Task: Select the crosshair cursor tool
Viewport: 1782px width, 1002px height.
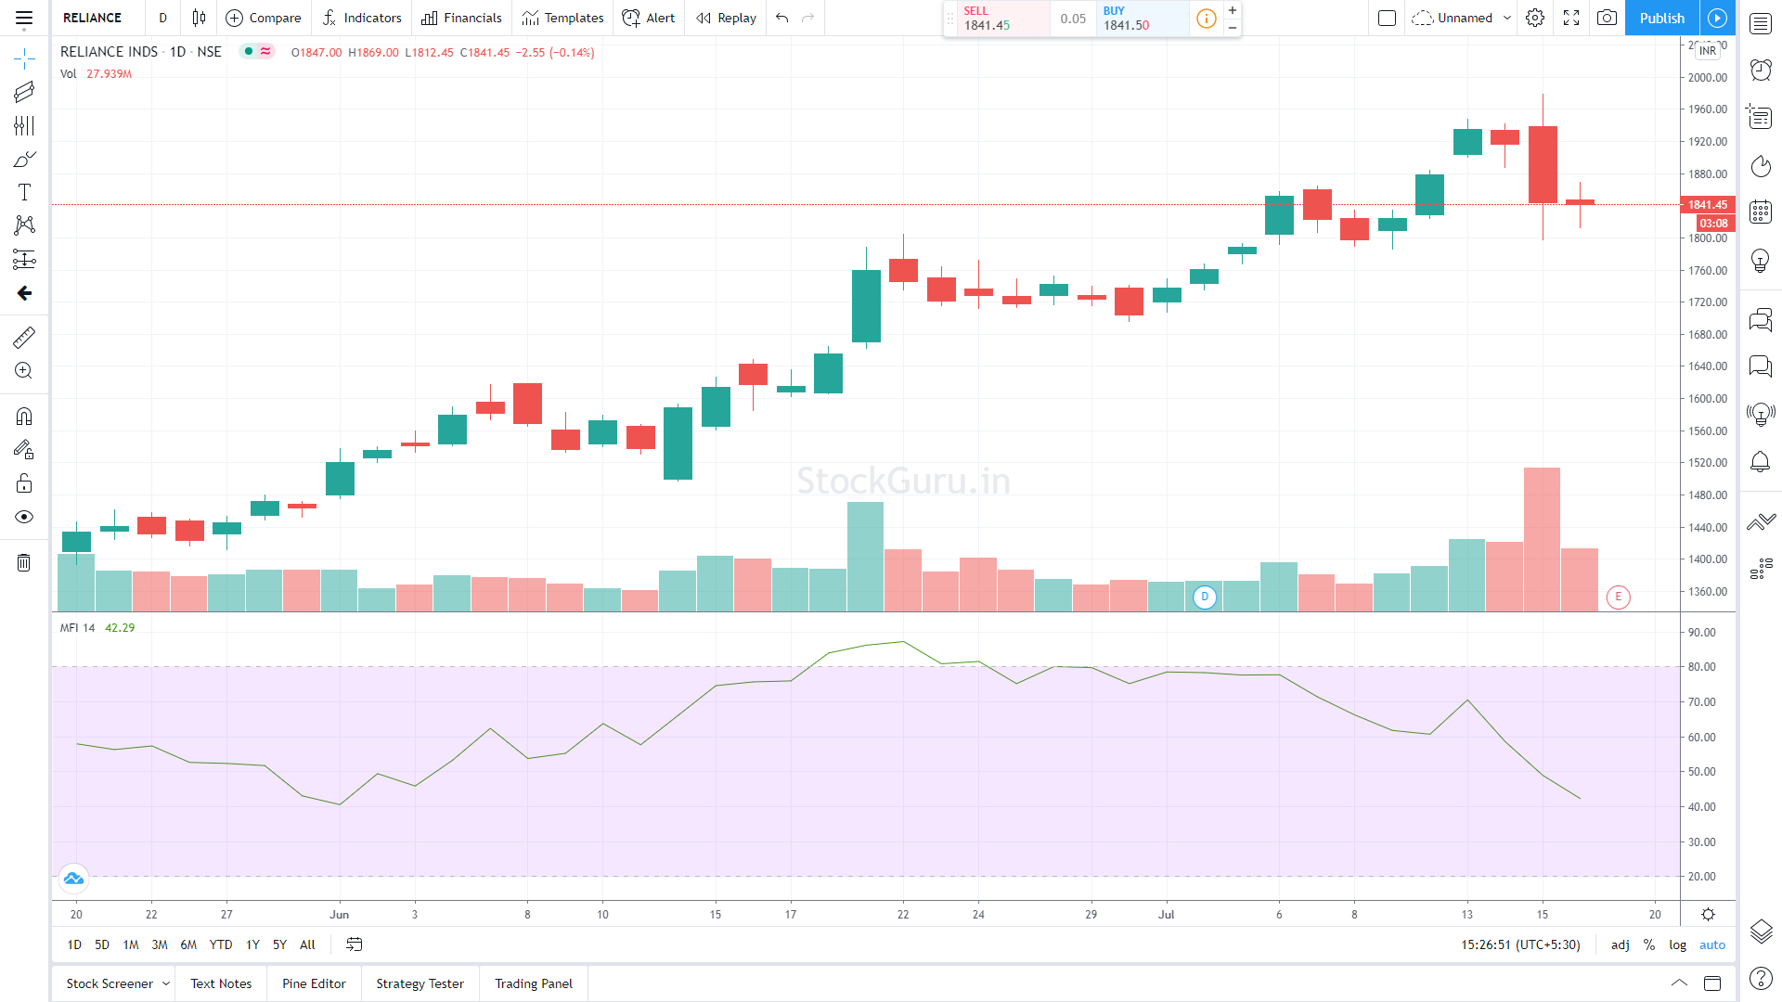Action: [24, 59]
